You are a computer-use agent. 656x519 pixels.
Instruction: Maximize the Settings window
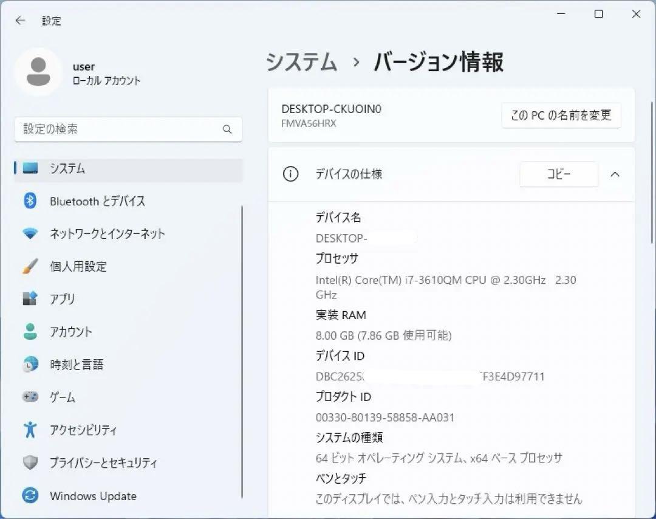(x=599, y=14)
